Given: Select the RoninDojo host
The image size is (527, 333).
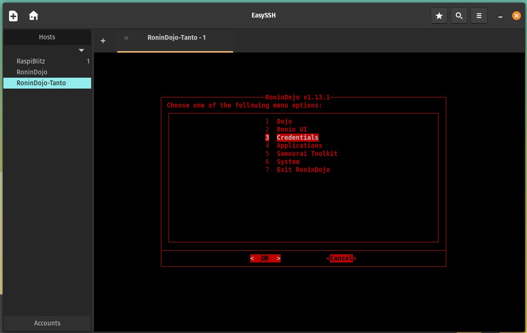Looking at the screenshot, I should click(47, 72).
